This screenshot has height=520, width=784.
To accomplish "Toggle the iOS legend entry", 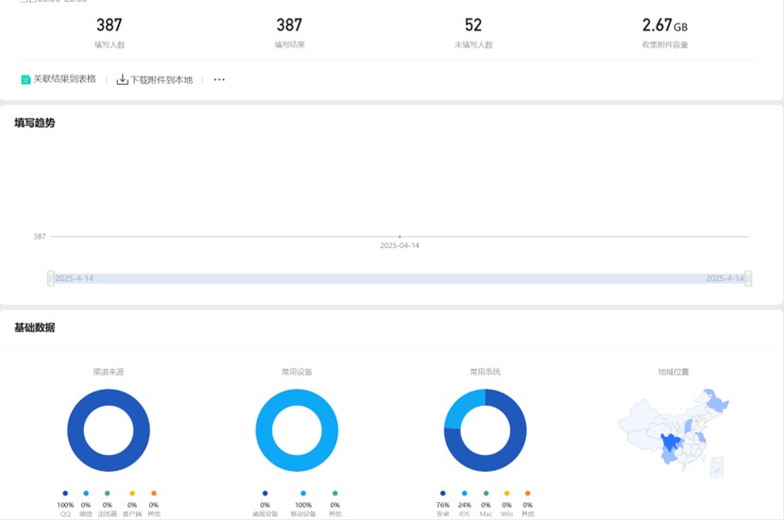I will coord(464,494).
